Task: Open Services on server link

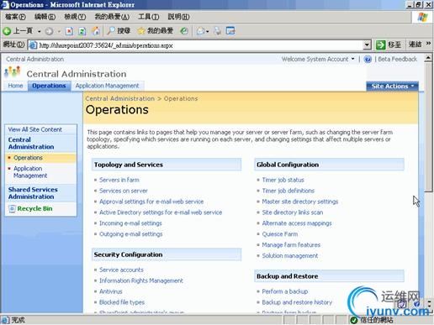Action: pos(124,191)
